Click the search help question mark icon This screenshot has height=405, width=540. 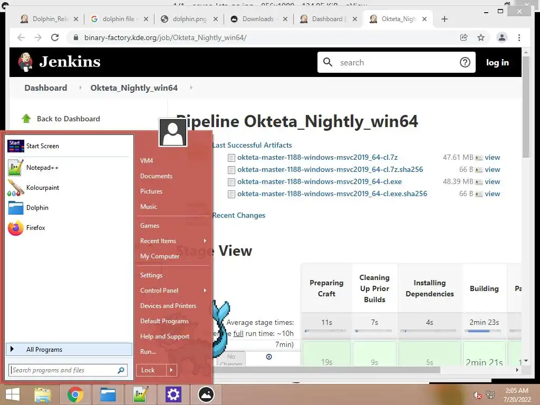465,62
